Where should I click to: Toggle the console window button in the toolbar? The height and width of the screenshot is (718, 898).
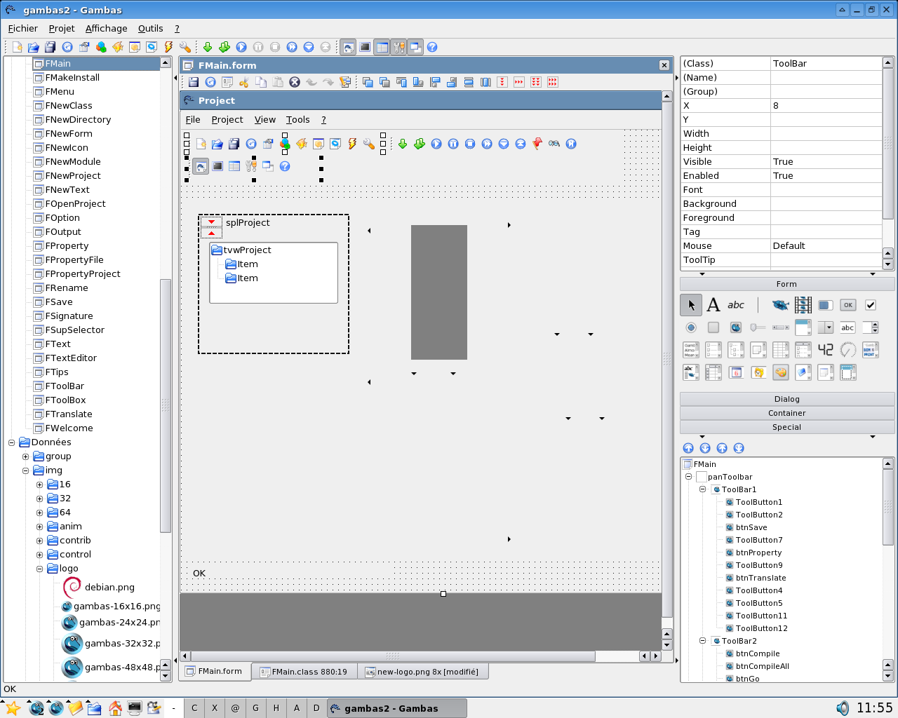[x=365, y=47]
